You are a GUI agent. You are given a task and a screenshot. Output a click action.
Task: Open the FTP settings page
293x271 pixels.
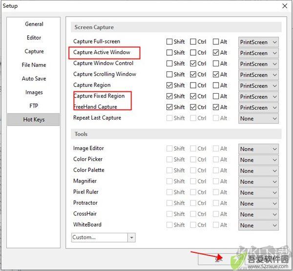tap(34, 106)
